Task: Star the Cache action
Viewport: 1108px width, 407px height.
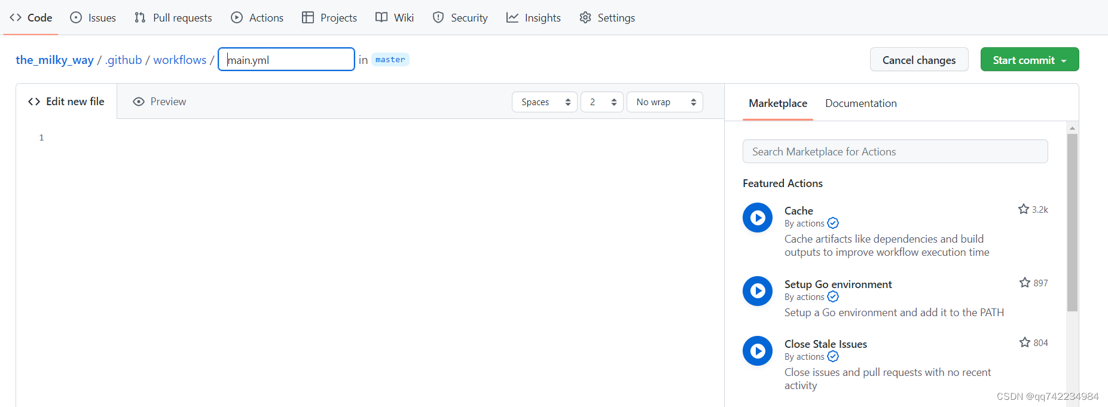Action: pyautogui.click(x=1023, y=209)
